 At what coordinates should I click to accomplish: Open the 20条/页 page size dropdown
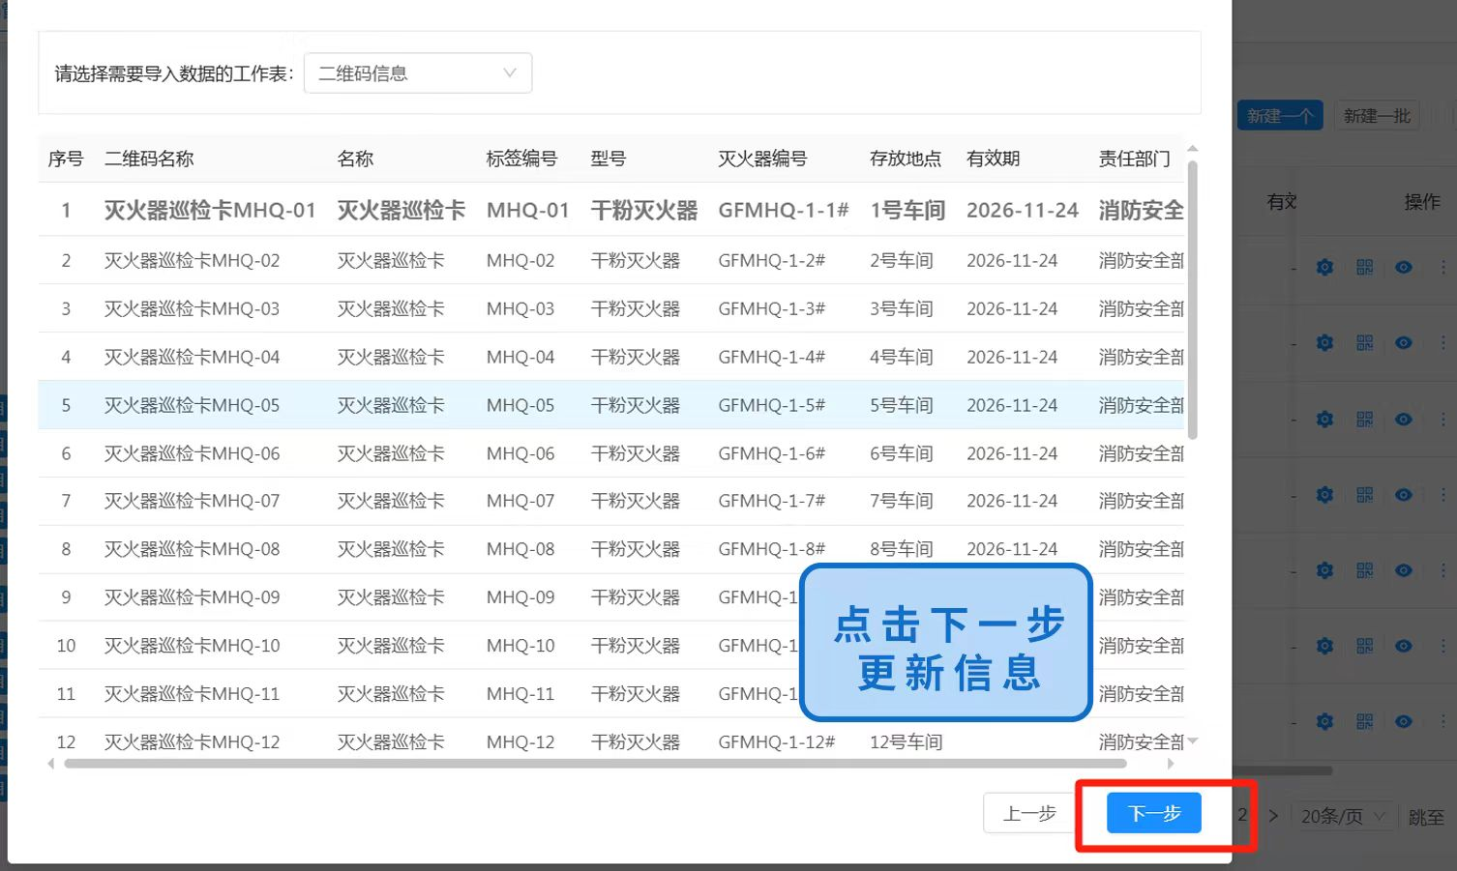pos(1343,815)
